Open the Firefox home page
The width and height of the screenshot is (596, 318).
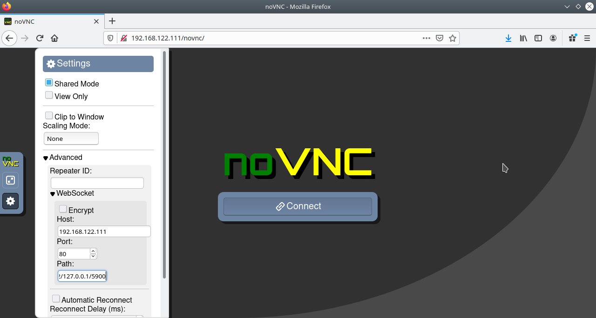pos(54,38)
